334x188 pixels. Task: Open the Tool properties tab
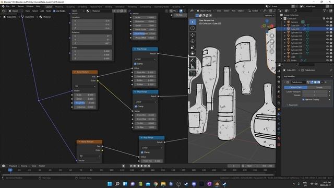click(x=279, y=71)
